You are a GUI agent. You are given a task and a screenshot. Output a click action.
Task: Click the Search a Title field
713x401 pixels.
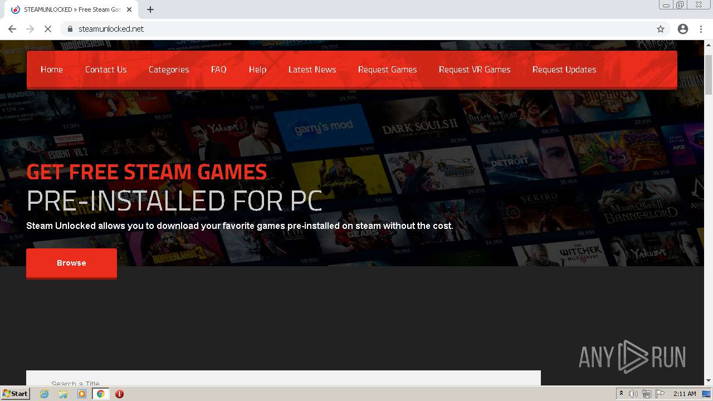[283, 379]
